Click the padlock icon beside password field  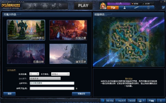(77, 88)
